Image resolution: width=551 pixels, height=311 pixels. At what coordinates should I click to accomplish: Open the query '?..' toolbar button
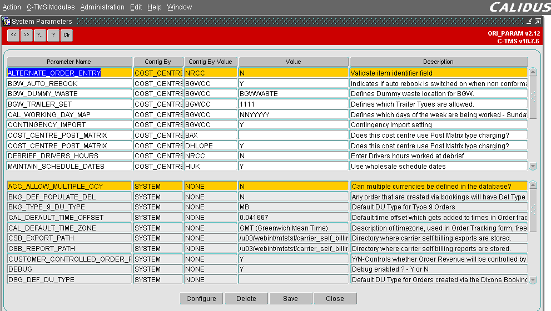40,35
